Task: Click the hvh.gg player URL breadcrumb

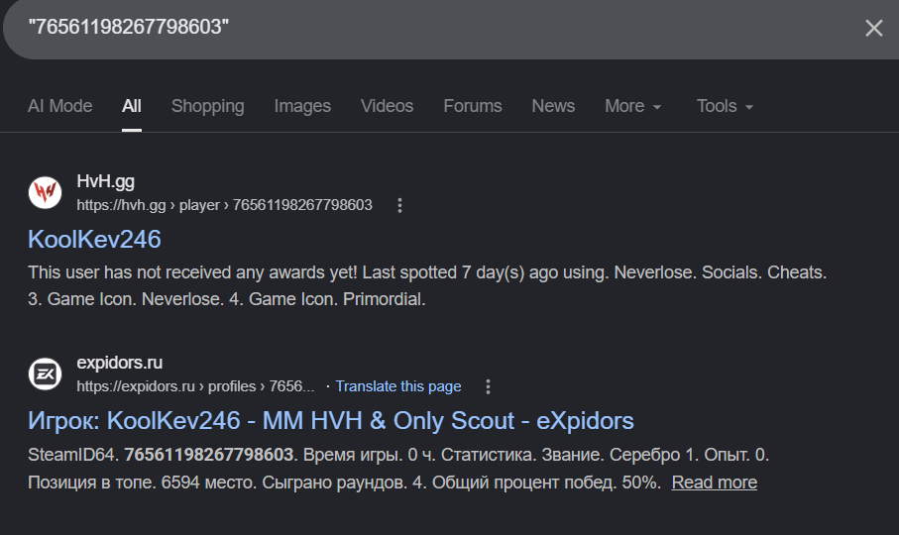Action: click(224, 205)
